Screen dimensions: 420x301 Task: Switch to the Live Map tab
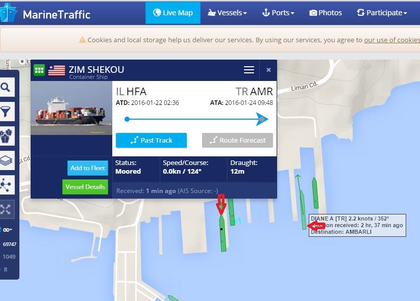coord(173,13)
